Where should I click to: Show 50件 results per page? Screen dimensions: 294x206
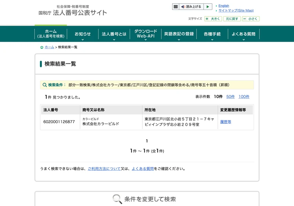[x=230, y=97]
